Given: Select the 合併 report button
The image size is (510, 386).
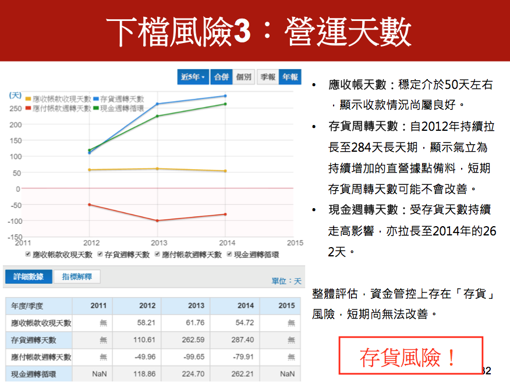Looking at the screenshot, I should [221, 77].
